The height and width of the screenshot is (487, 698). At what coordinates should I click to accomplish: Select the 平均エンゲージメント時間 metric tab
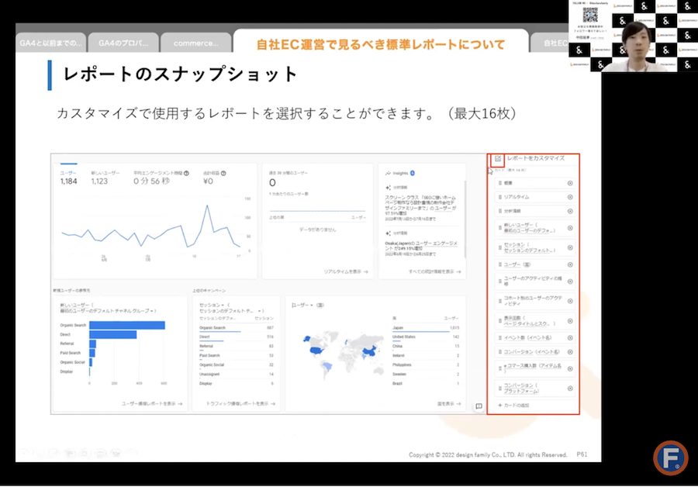coord(161,178)
